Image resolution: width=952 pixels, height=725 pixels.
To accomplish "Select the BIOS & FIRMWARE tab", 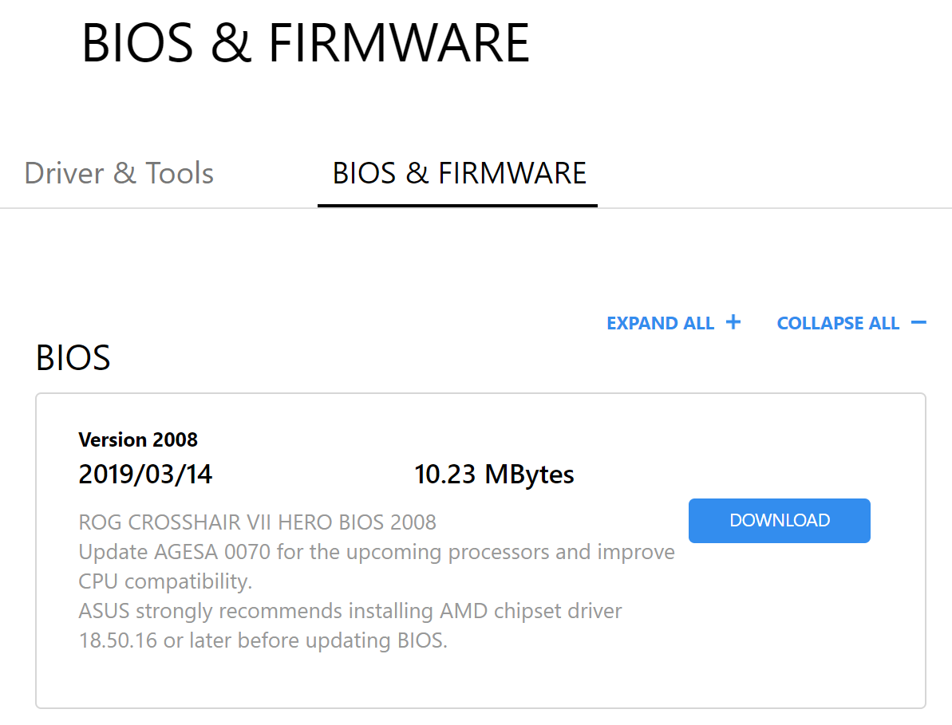I will tap(459, 173).
